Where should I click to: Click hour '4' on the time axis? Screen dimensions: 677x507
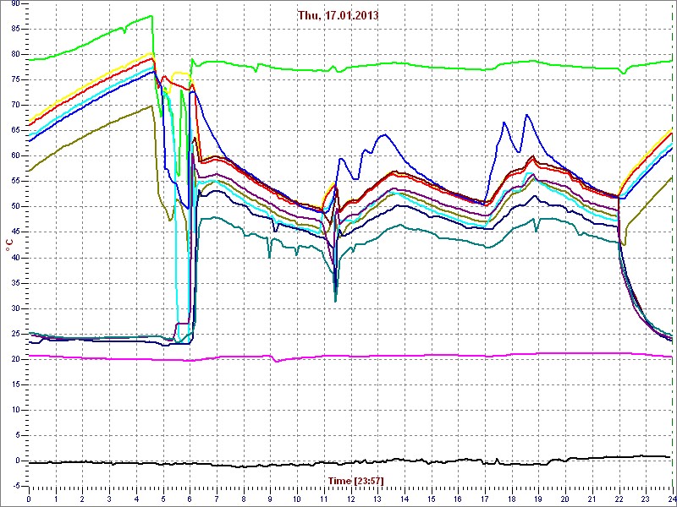(x=136, y=499)
